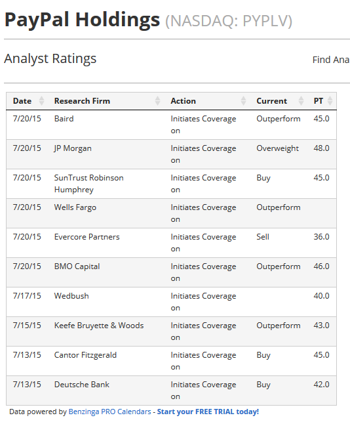Click the Current column header text
This screenshot has height=424, width=350.
pos(272,101)
